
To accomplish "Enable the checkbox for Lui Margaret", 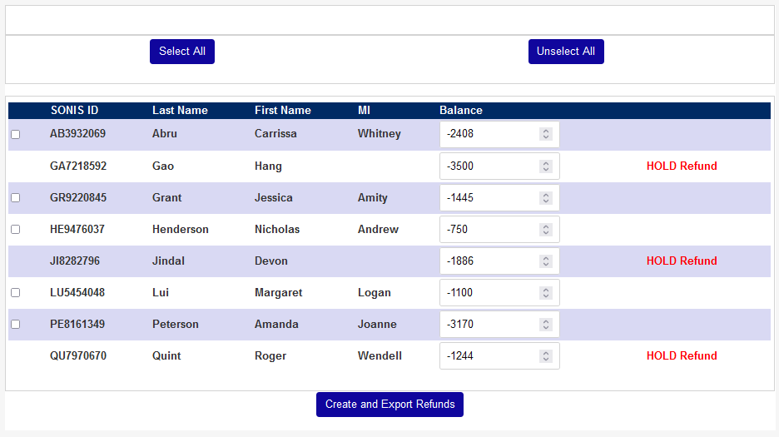I will pos(16,292).
